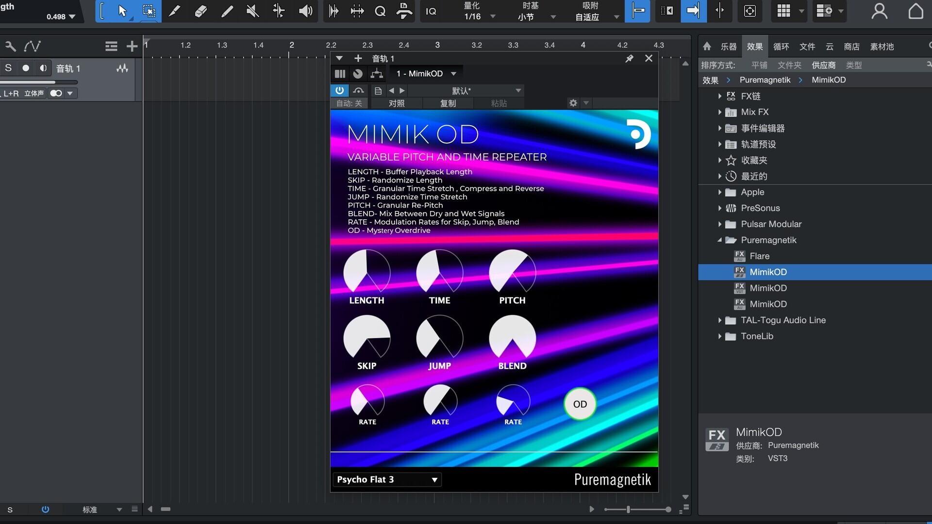The width and height of the screenshot is (932, 524).
Task: Open 音轨 1 waveform instrument icon
Action: pos(122,68)
